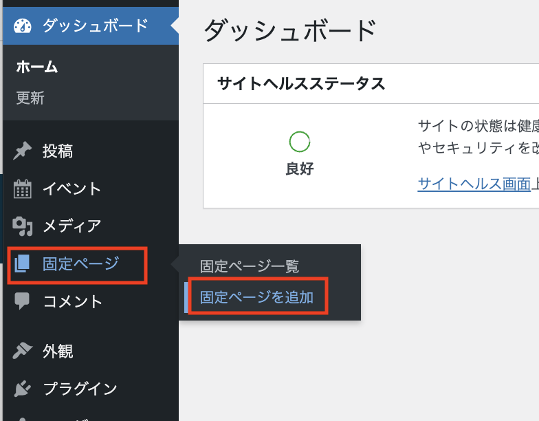Open the 外観 menu label
539x421 pixels.
click(58, 352)
